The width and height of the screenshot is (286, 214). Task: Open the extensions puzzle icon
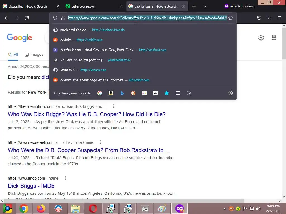[269, 18]
